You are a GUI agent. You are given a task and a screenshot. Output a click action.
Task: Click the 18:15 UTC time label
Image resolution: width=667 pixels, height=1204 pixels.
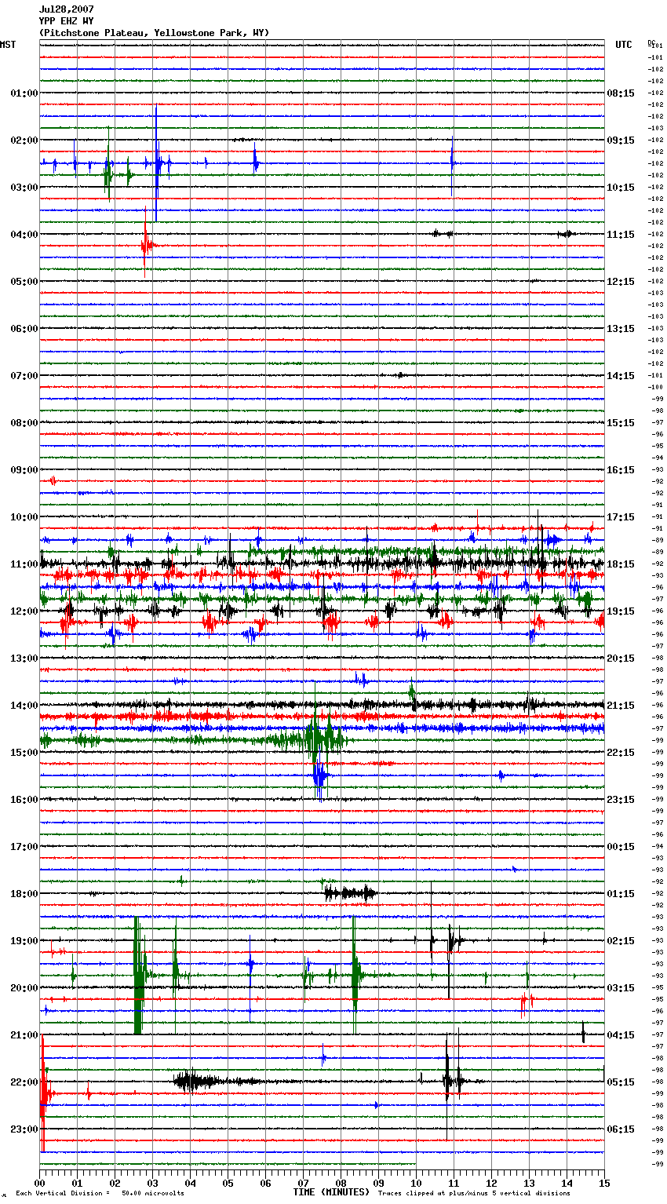[x=621, y=564]
